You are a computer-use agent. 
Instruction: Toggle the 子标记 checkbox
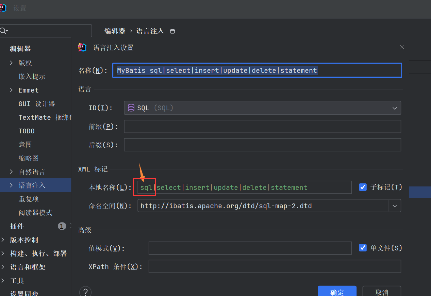pos(363,187)
